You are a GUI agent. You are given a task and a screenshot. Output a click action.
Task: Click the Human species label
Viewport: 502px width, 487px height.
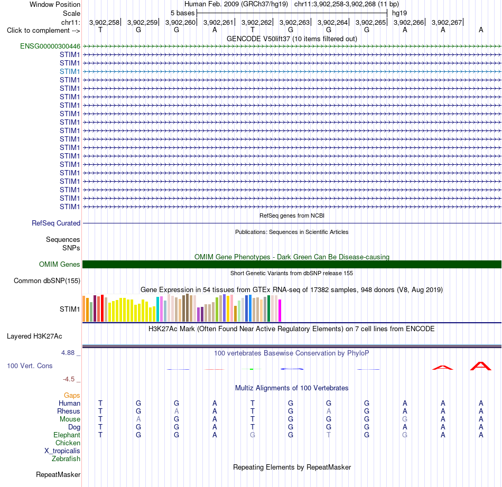(69, 404)
